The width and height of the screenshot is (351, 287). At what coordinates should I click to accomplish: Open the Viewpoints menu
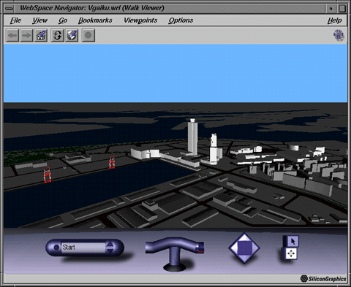(140, 20)
